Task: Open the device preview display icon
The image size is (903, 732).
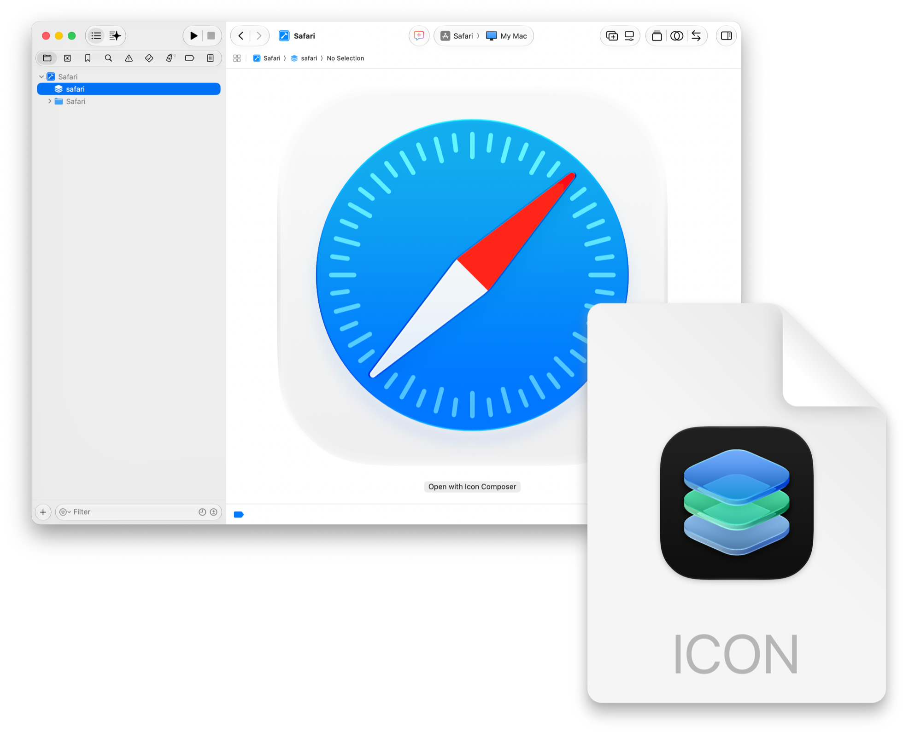Action: click(x=629, y=36)
